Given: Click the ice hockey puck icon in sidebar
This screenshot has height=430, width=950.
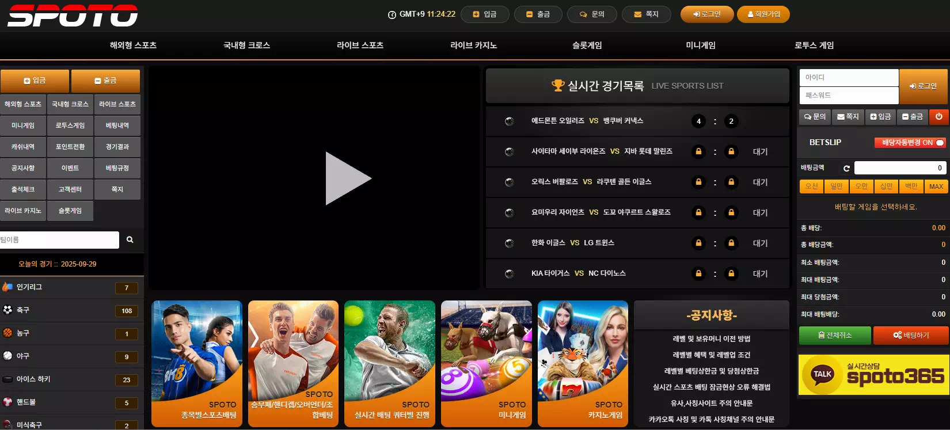Looking at the screenshot, I should tap(7, 379).
